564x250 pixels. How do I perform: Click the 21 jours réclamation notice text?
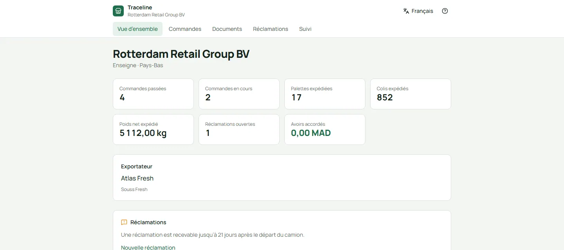point(213,235)
